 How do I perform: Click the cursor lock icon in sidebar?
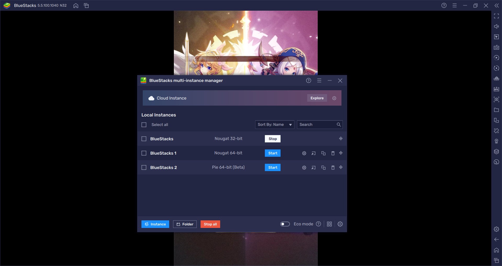(496, 37)
